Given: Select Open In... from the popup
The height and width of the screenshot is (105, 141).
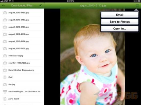Looking at the screenshot, I should point(120,29).
